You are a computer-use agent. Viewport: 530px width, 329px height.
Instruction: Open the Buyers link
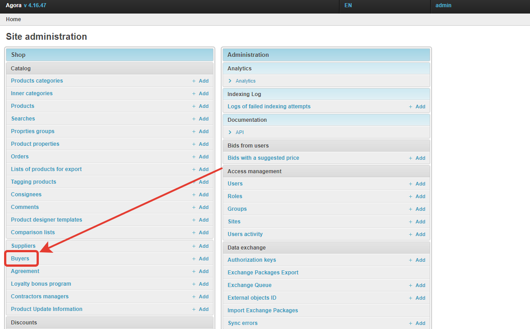[20, 259]
